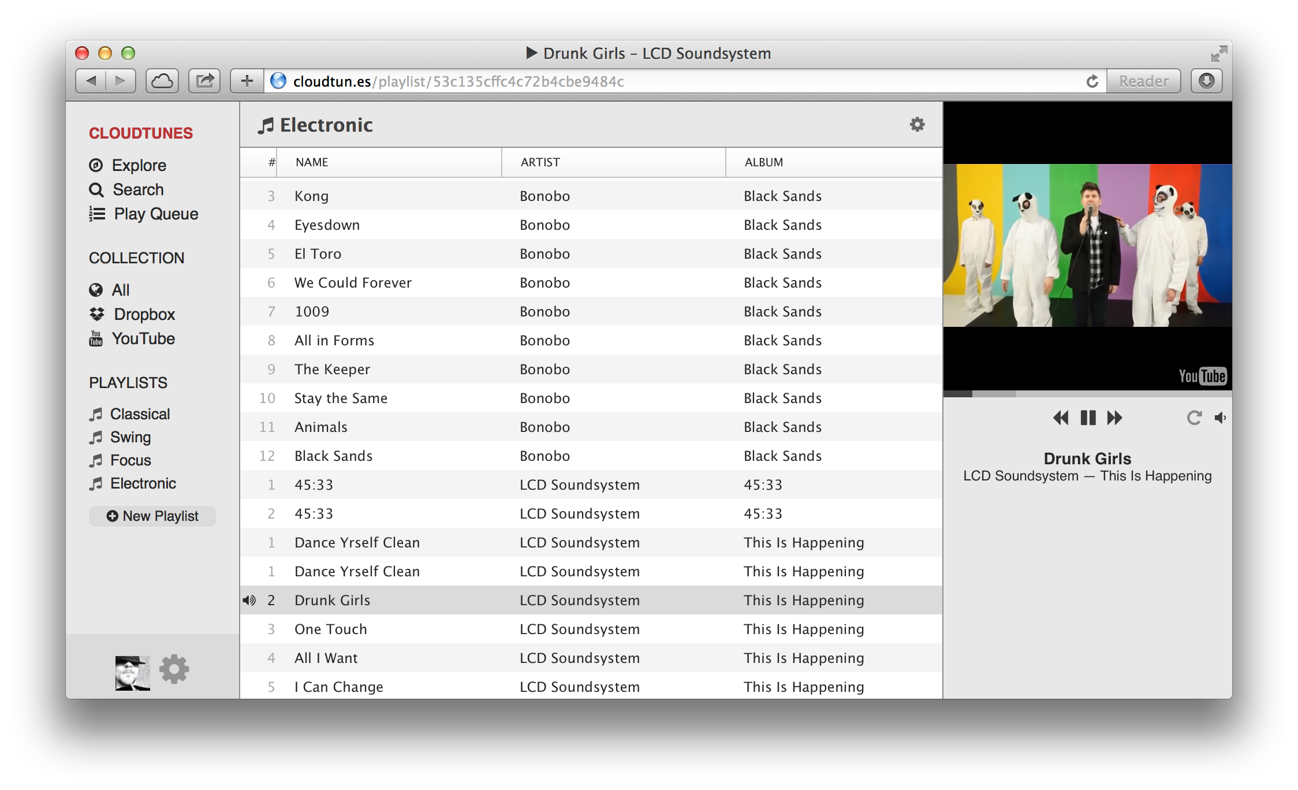This screenshot has width=1298, height=790.
Task: Toggle repeat mode in the player
Action: (x=1194, y=418)
